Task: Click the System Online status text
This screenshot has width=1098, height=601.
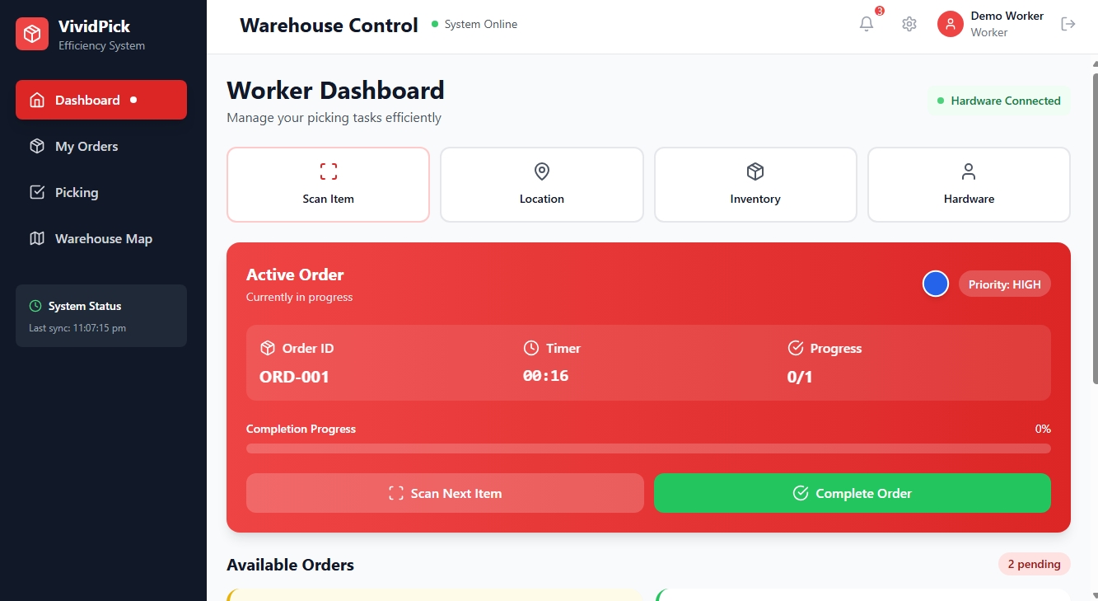Action: tap(481, 25)
